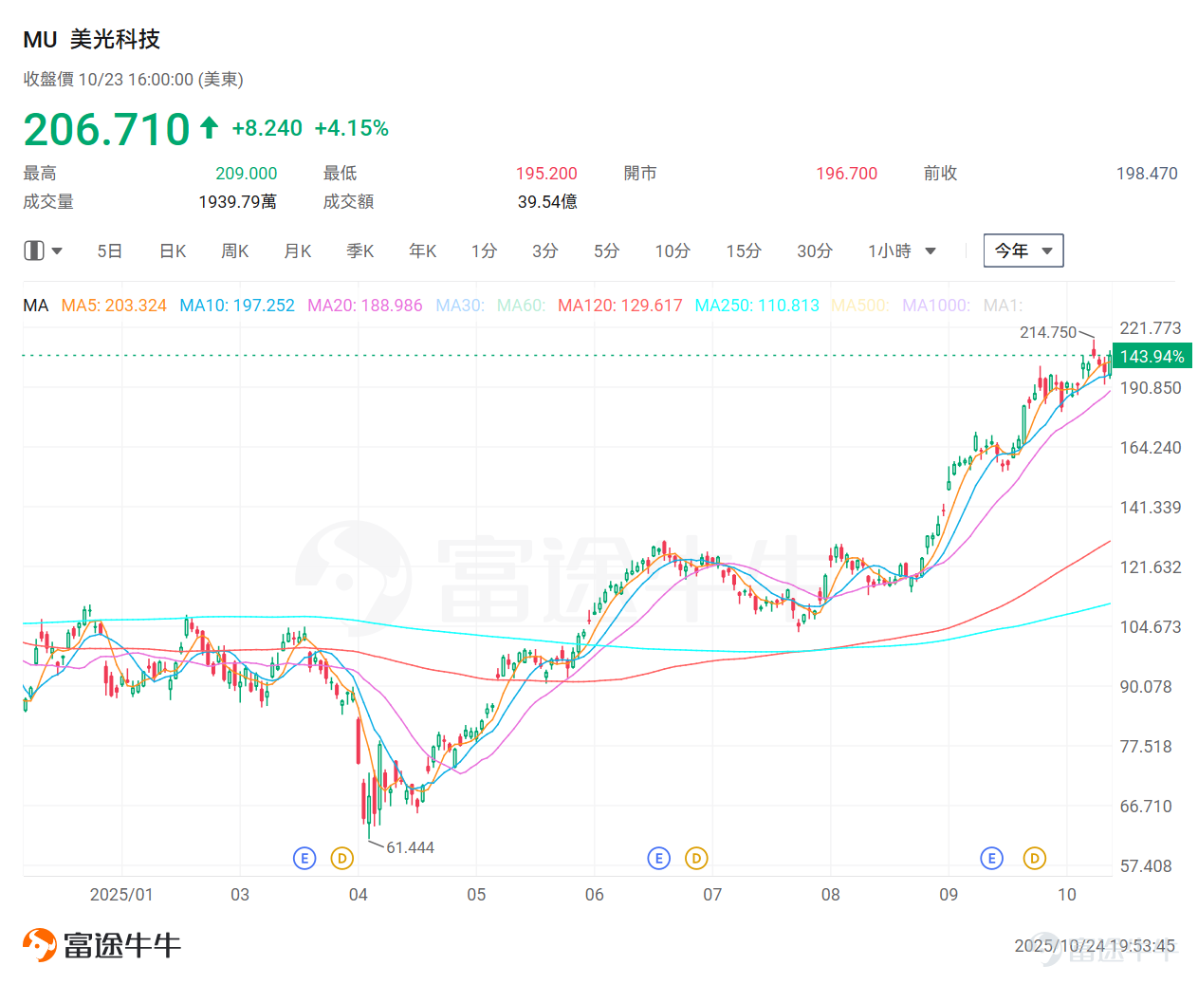Viewport: 1198px width, 984px height.
Task: Select the 日K daily candlestick tab
Action: pos(173,251)
